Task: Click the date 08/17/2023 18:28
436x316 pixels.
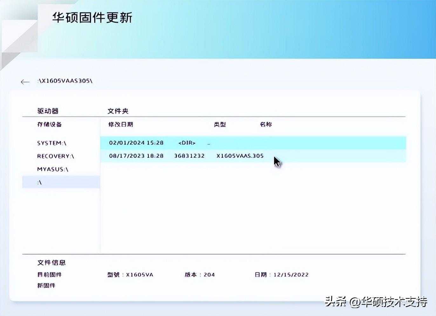Action: tap(136, 156)
